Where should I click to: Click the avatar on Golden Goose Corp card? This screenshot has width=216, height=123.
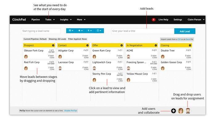[x=163, y=68]
